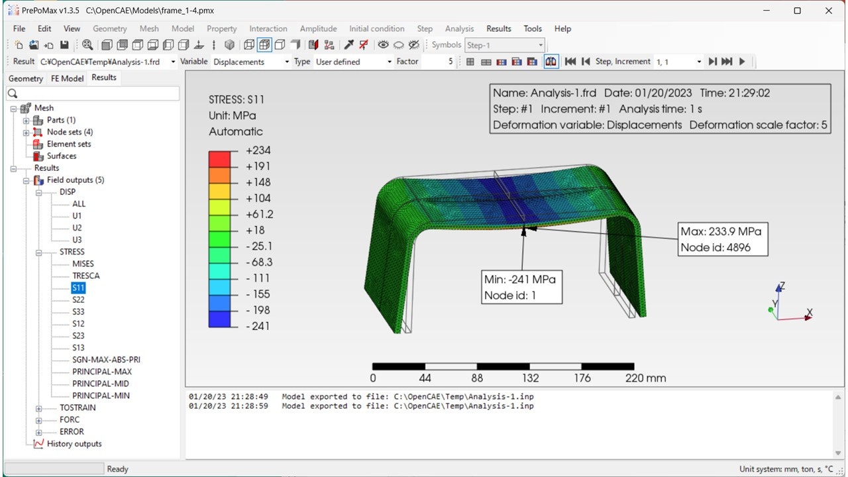Jump to last step increment
The height and width of the screenshot is (477, 848).
tap(727, 62)
